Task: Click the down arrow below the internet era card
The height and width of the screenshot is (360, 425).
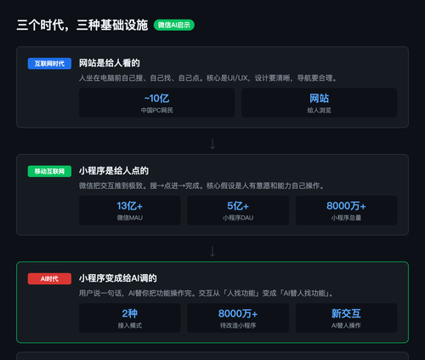Action: (212, 144)
